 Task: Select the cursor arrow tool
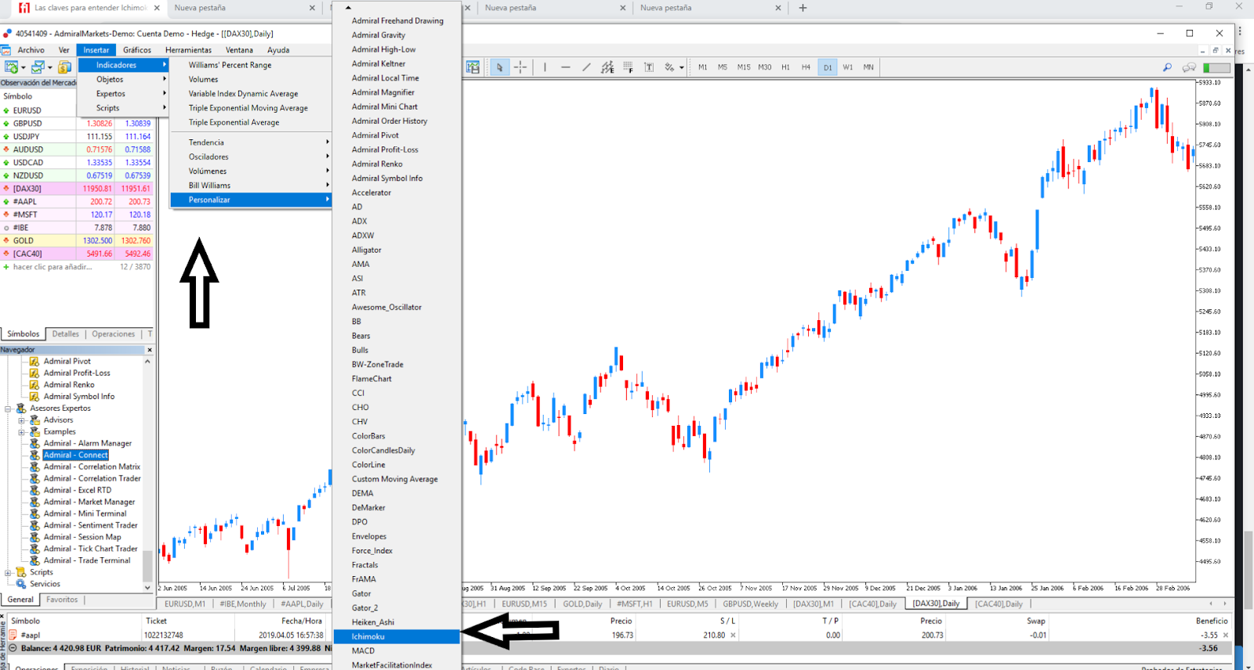point(499,67)
